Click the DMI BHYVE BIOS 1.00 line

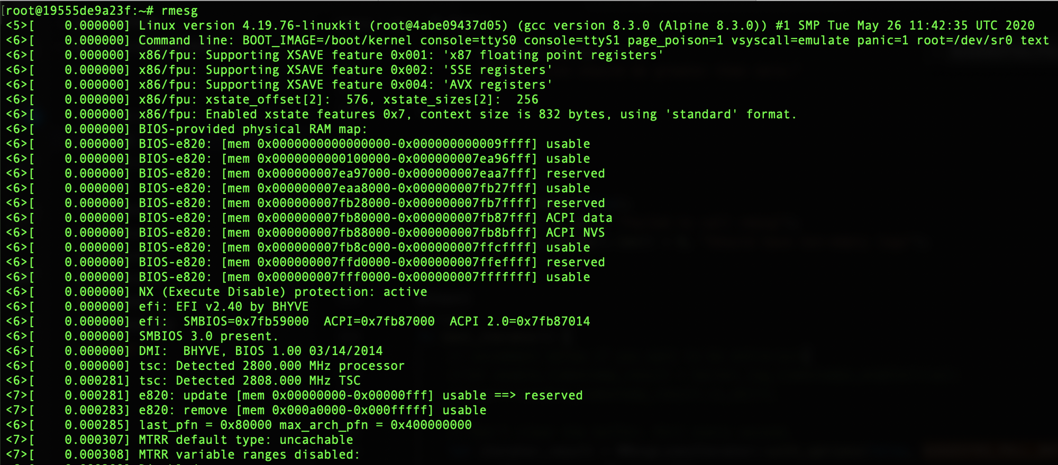[260, 351]
